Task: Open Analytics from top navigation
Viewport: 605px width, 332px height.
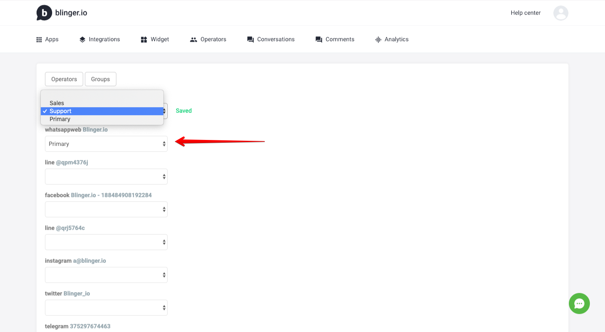Action: (392, 40)
